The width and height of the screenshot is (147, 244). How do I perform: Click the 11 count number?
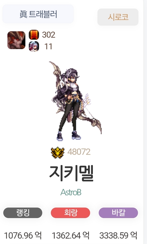48,46
